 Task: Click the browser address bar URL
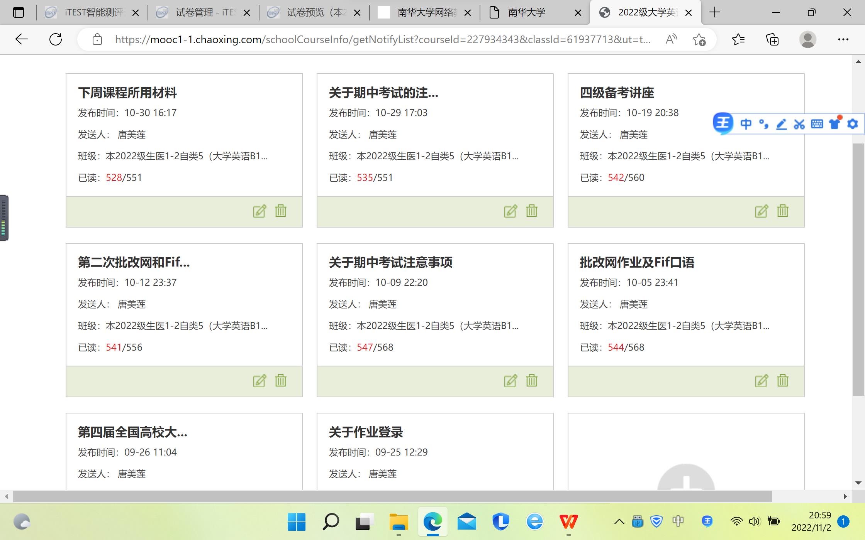tap(382, 39)
